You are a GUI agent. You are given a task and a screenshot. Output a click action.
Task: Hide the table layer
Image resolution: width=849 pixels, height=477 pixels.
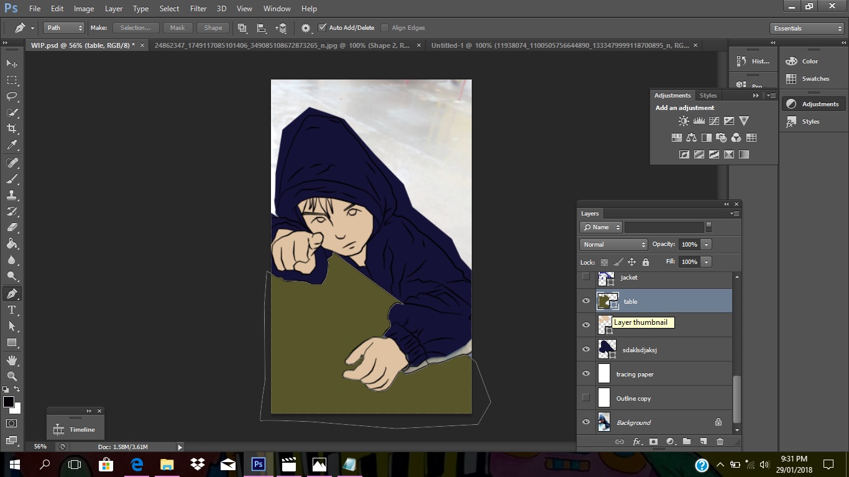[x=585, y=301]
